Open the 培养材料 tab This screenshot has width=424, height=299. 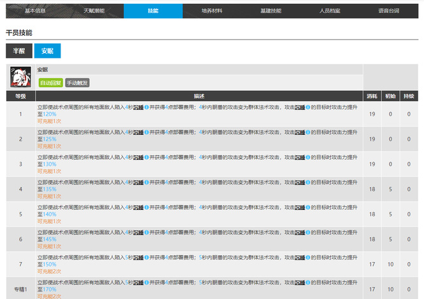212,11
